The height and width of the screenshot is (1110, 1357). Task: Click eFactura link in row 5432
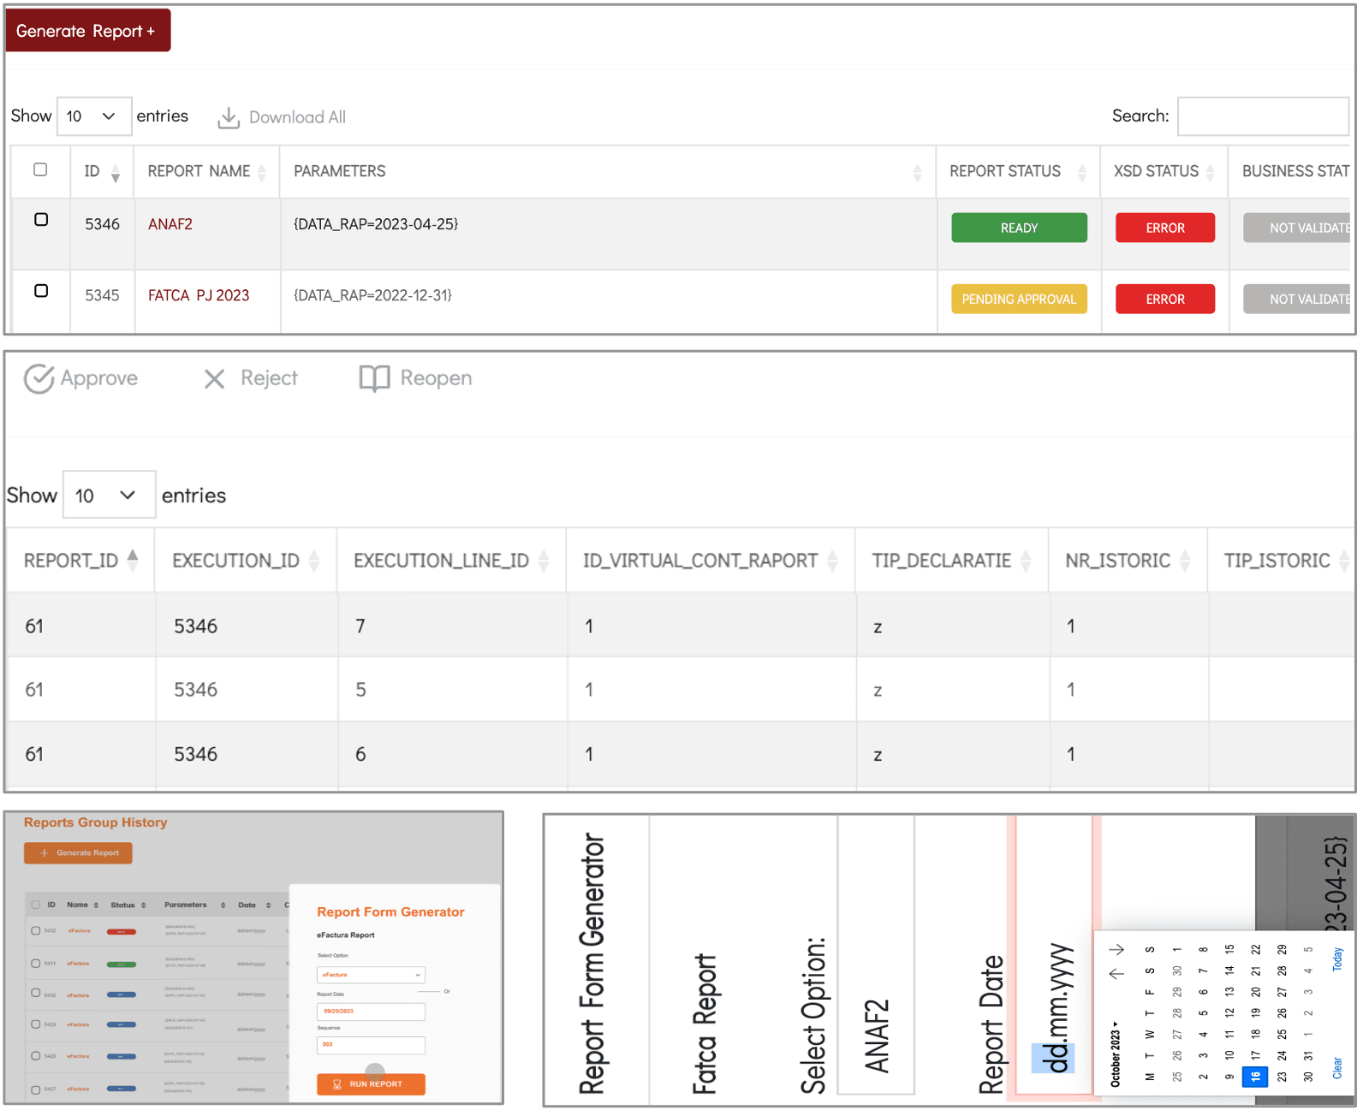[80, 931]
